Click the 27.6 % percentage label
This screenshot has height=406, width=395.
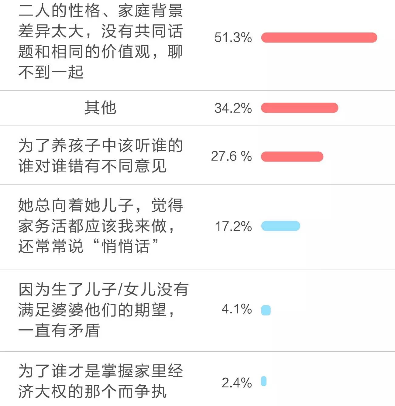pos(232,156)
